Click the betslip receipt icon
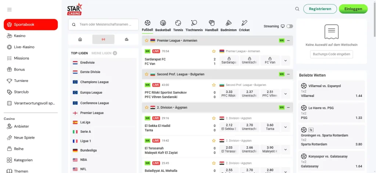This screenshot has height=173, width=376. (x=332, y=31)
